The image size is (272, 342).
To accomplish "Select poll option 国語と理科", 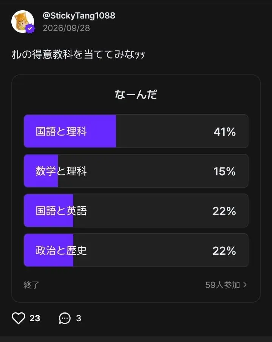I will click(x=136, y=131).
